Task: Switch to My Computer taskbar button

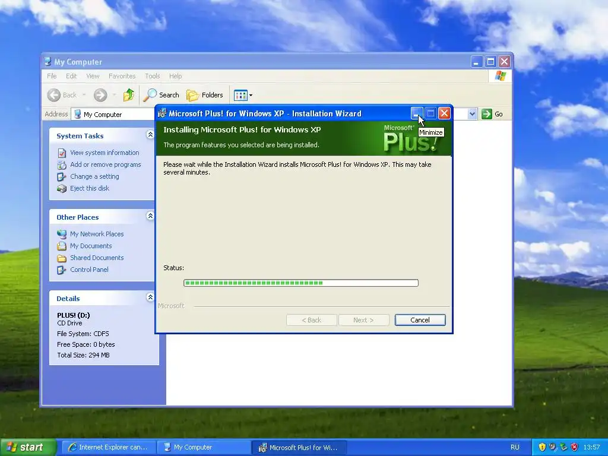Action: click(x=204, y=448)
